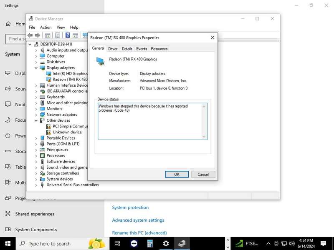Click the Settings Home icon
The width and height of the screenshot is (334, 250).
[x=8, y=24]
